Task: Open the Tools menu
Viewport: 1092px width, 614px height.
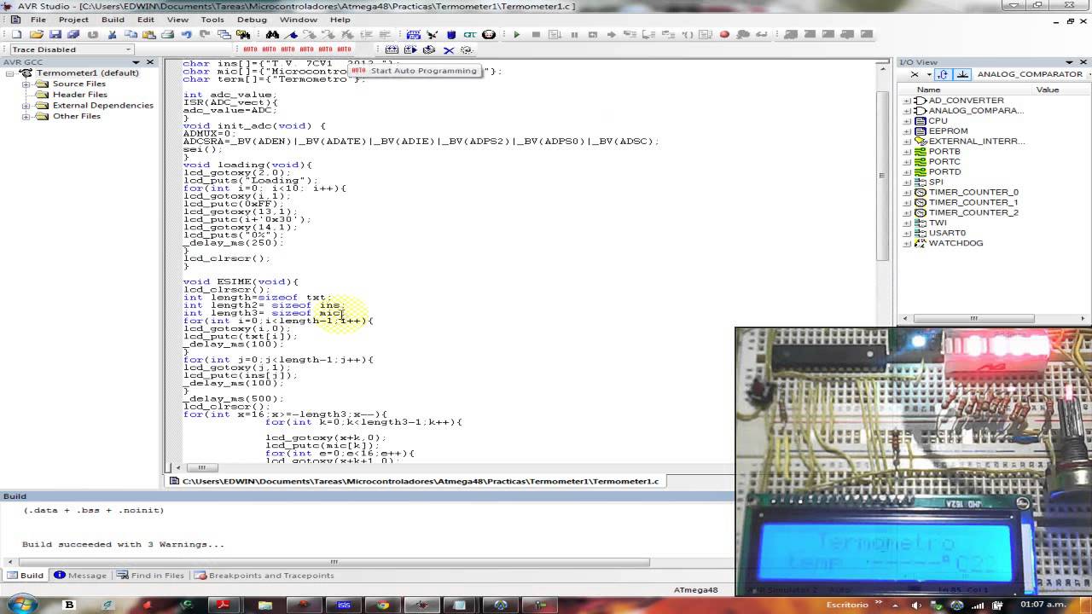Action: 212,20
